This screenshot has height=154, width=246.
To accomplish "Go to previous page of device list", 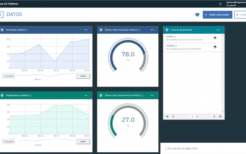I will (x=173, y=116).
